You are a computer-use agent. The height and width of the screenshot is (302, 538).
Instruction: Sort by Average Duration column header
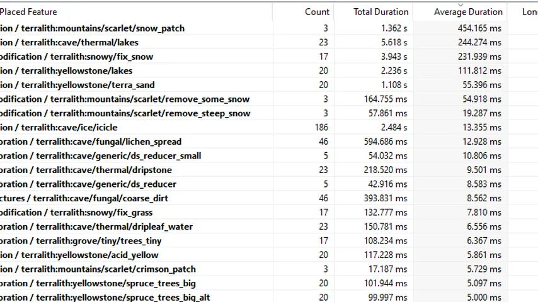point(467,12)
